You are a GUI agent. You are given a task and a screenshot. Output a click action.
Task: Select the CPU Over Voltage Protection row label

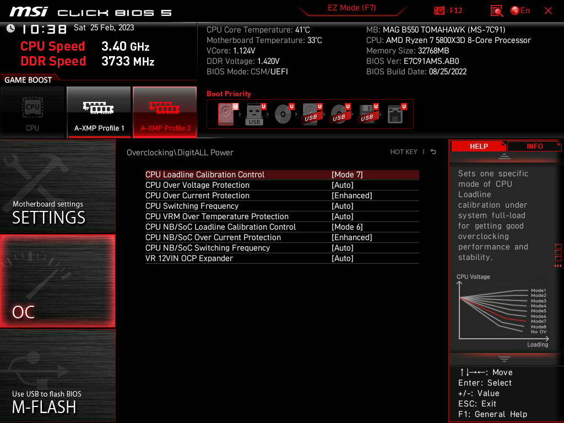point(197,185)
